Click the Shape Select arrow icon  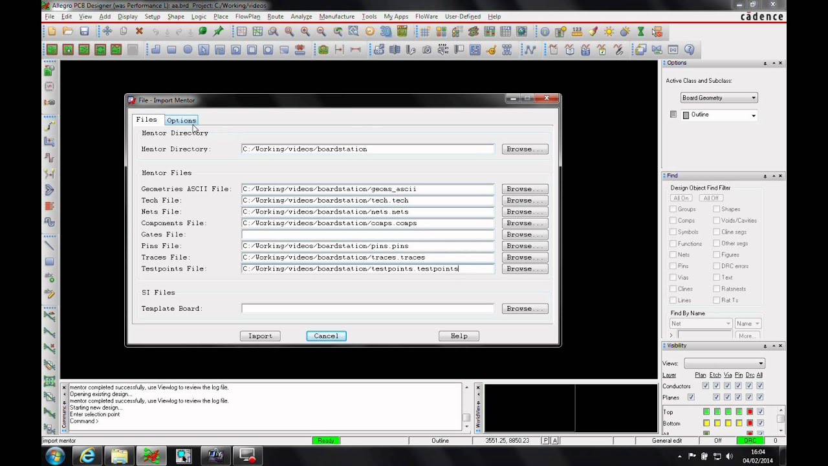point(204,49)
